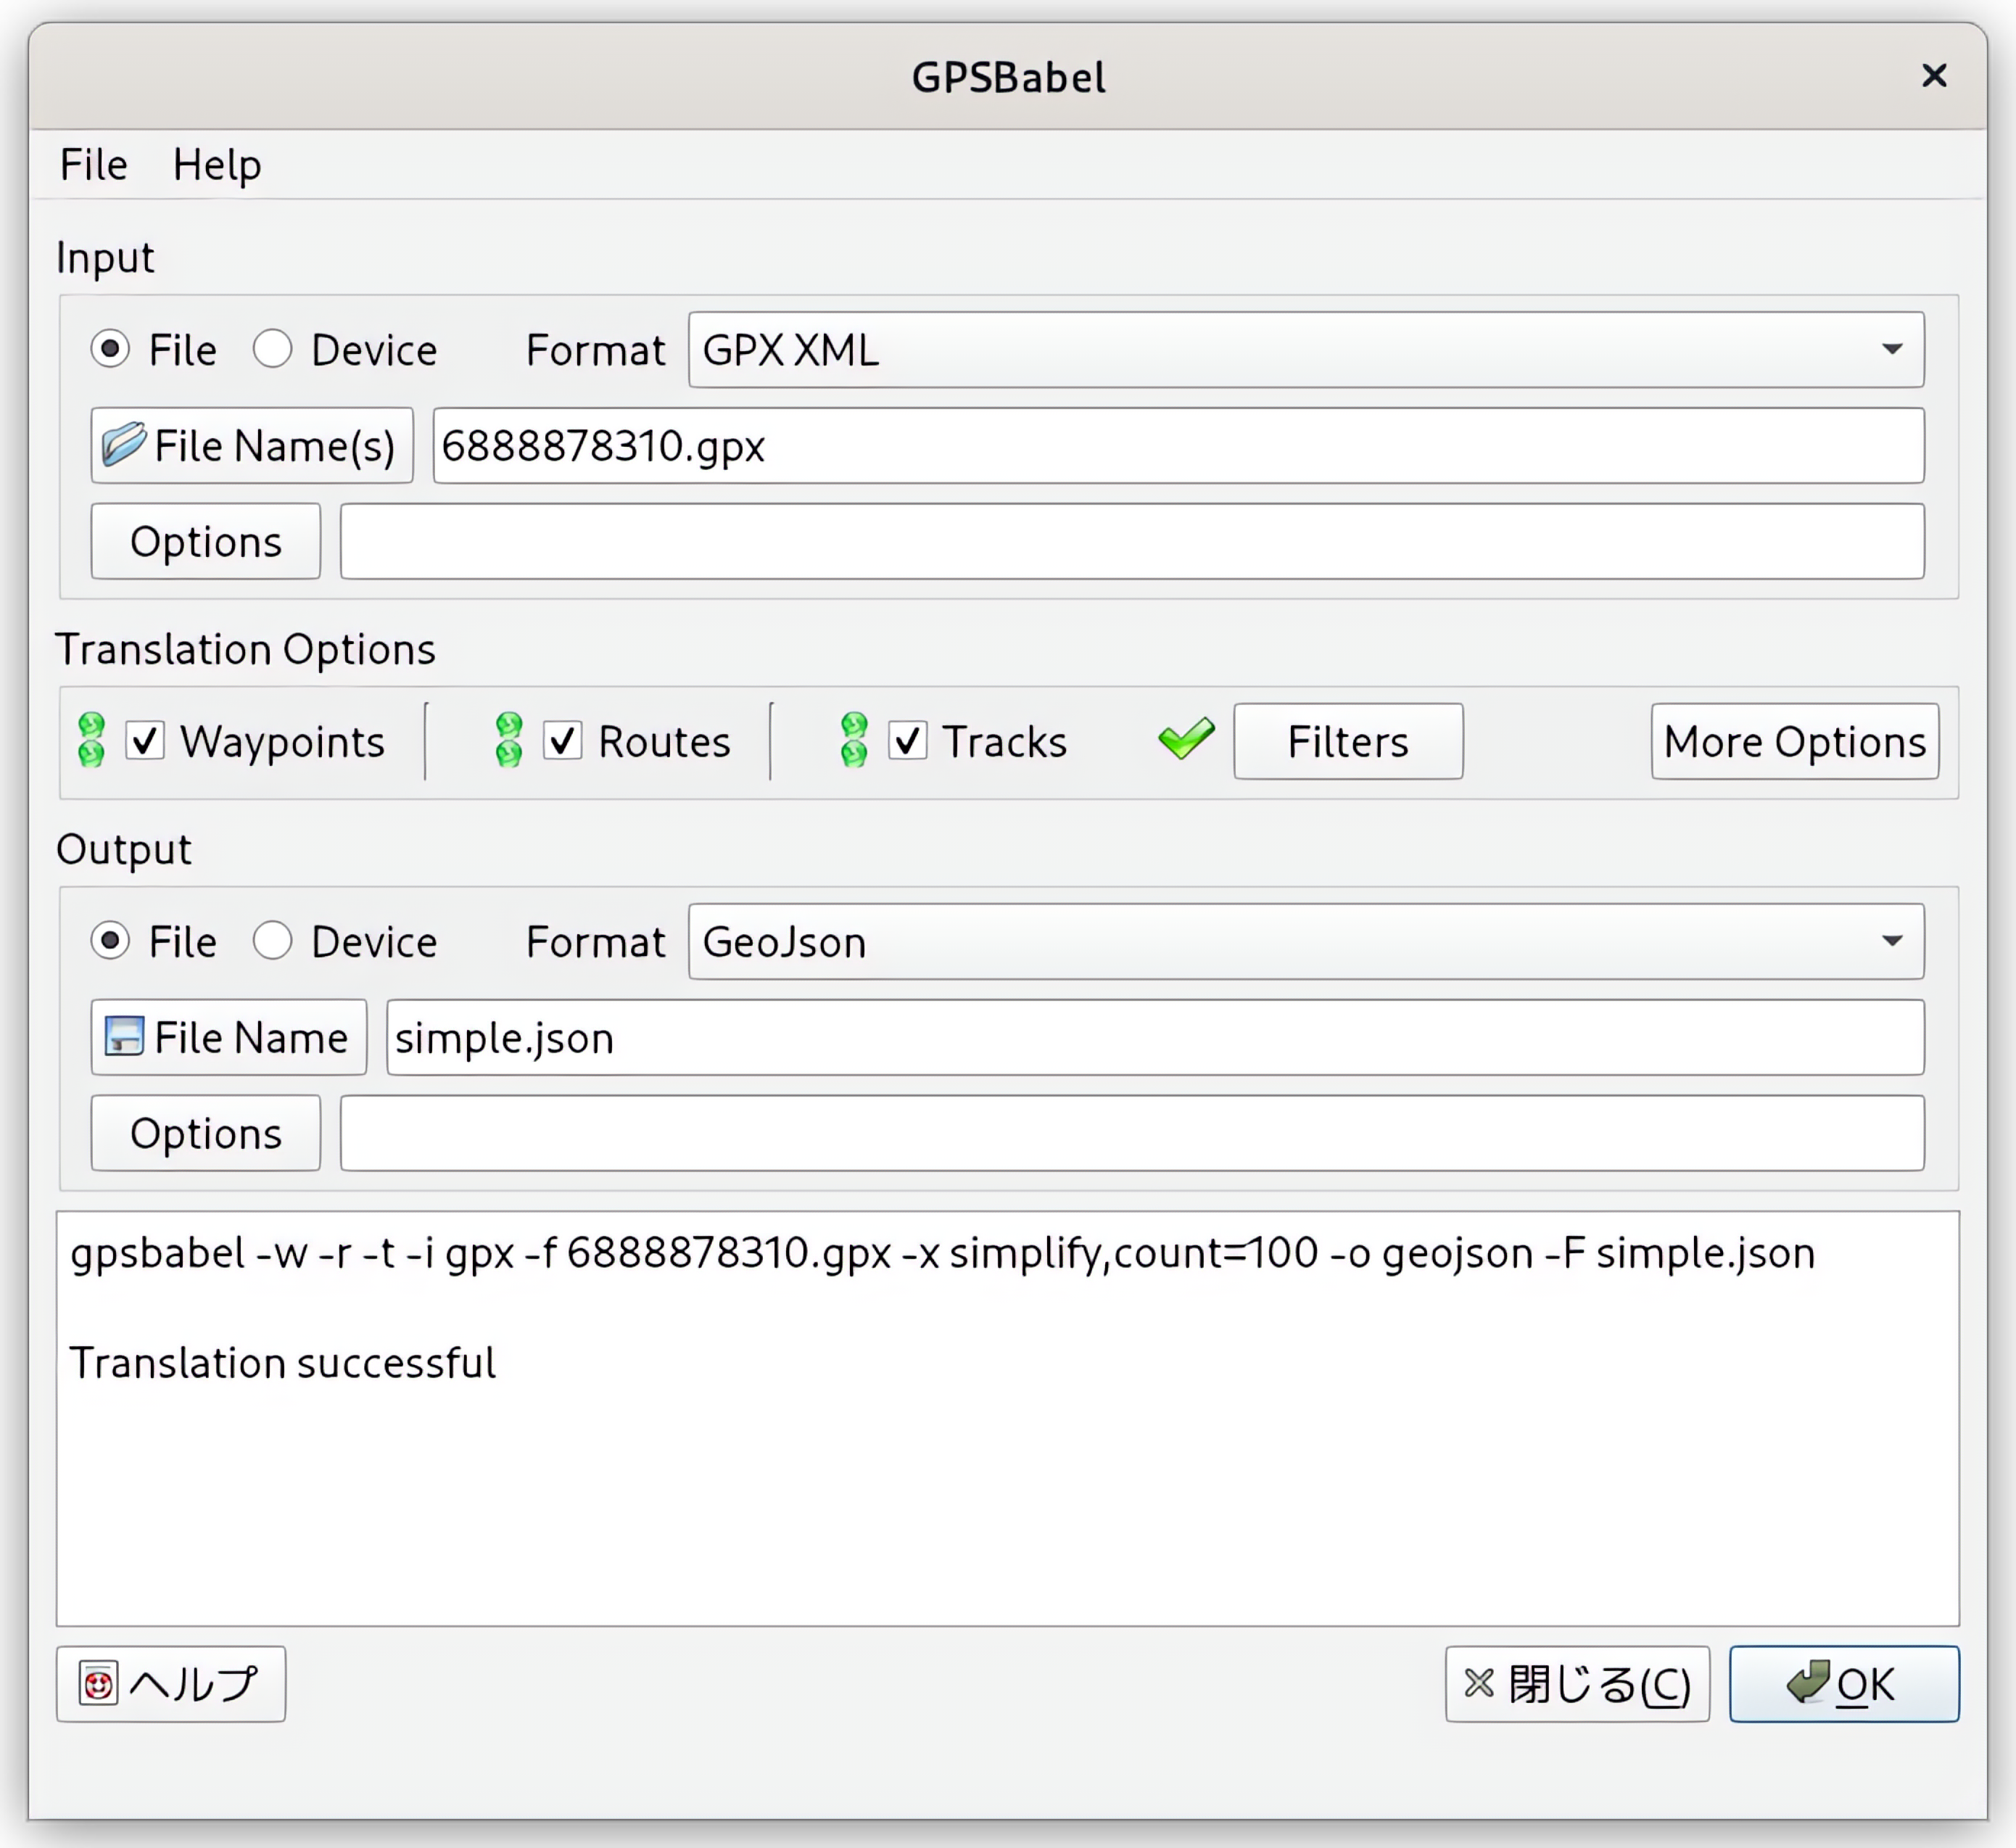Click the green track icon beside Tracks
The height and width of the screenshot is (1848, 2016).
pyautogui.click(x=854, y=741)
